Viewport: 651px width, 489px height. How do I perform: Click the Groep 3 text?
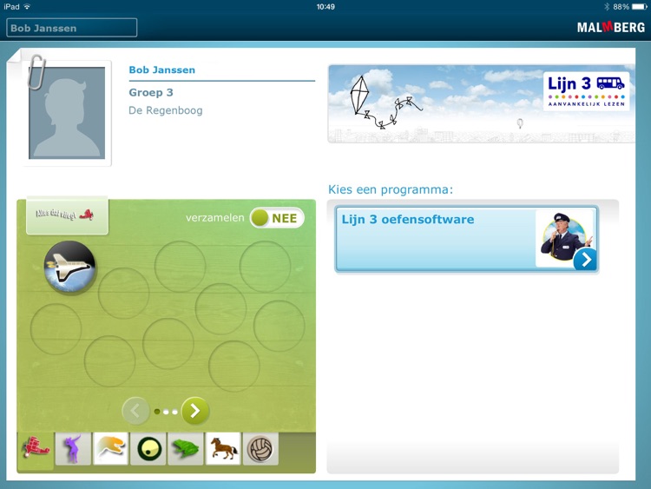(x=151, y=92)
